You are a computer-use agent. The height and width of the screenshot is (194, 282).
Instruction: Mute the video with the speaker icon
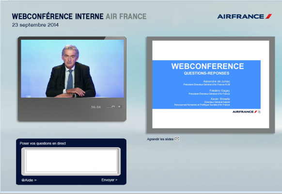coord(120,107)
